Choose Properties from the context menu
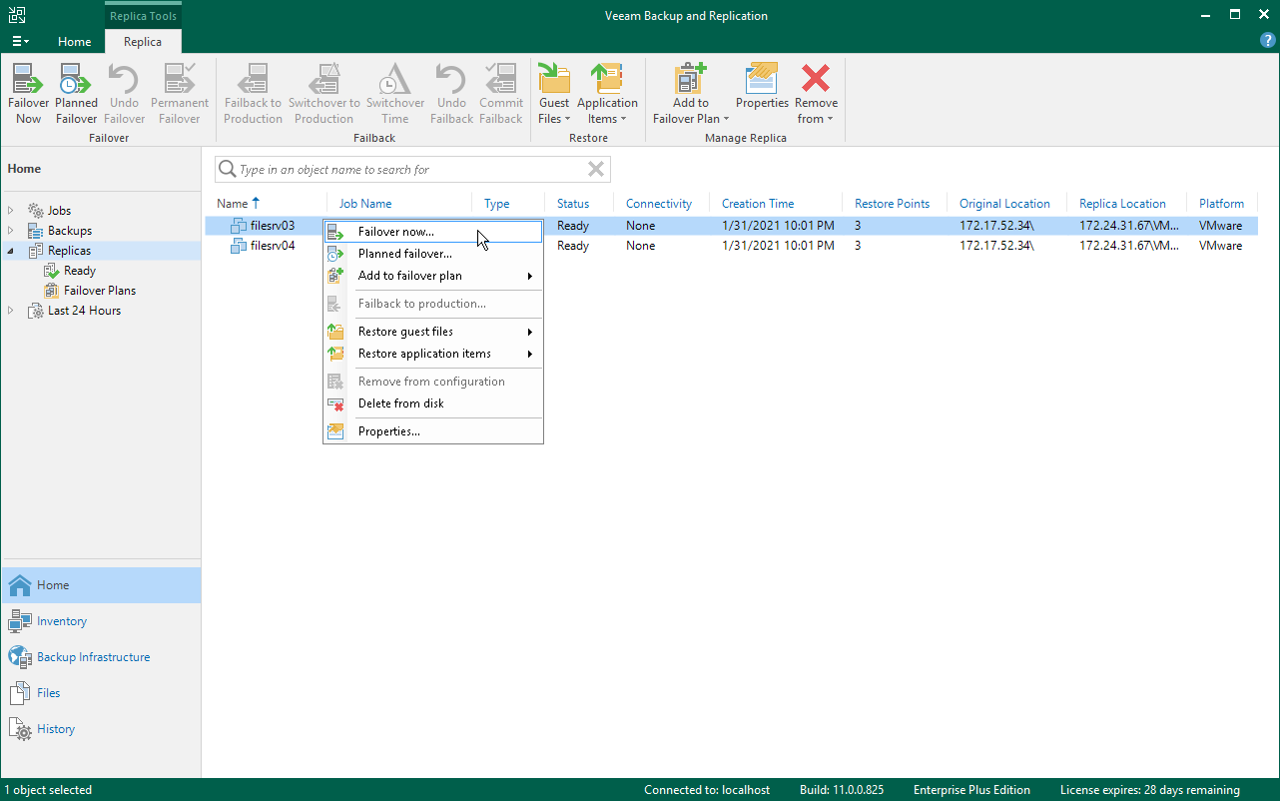 pyautogui.click(x=433, y=431)
